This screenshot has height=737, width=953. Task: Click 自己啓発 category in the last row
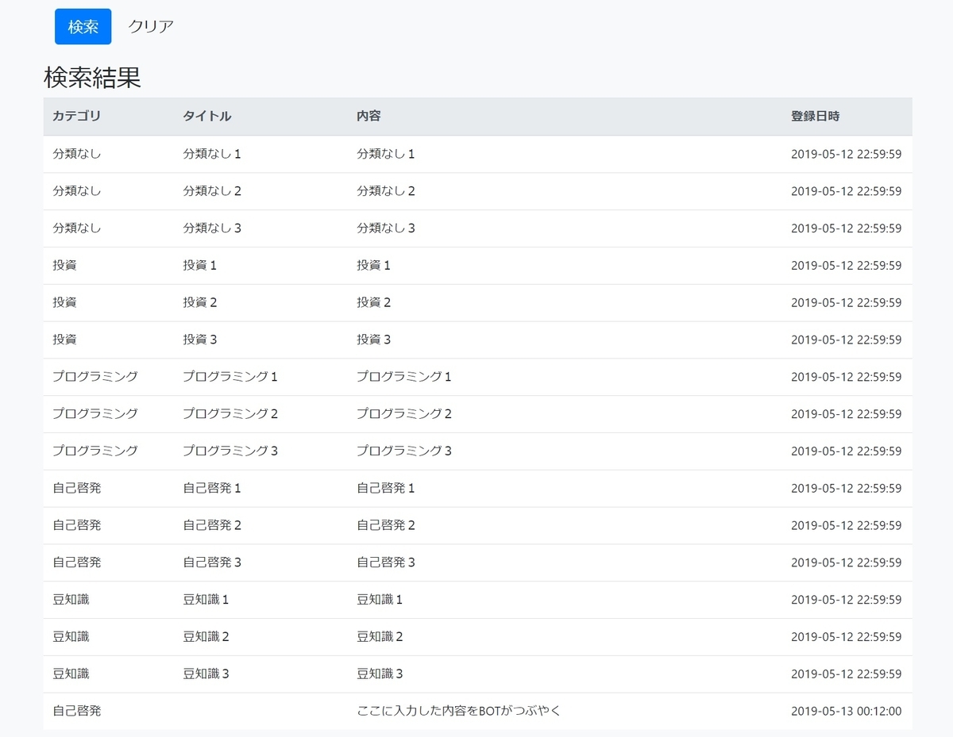tap(77, 711)
